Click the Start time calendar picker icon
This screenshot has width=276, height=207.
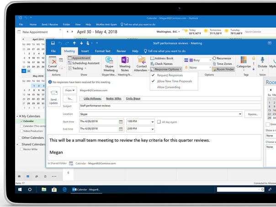pos(121,122)
